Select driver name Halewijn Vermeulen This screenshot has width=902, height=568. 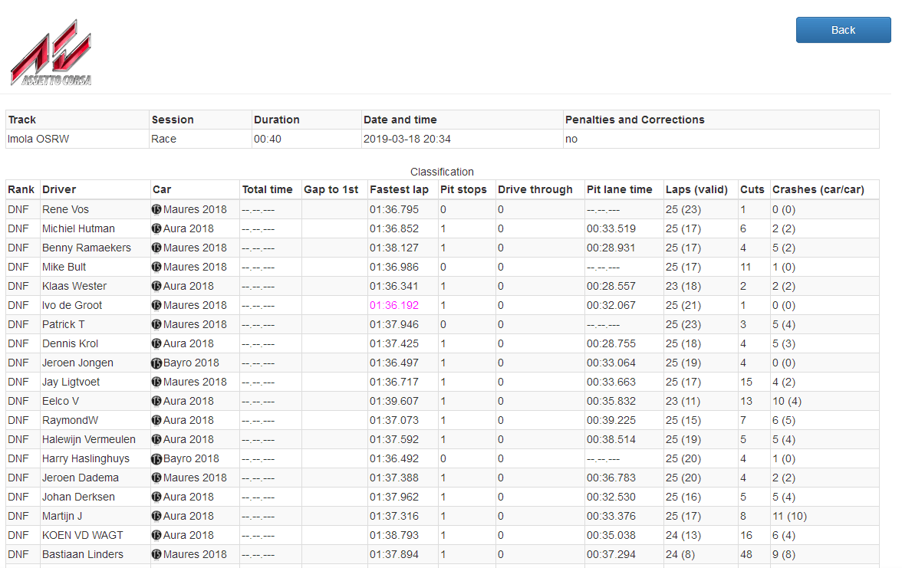89,439
